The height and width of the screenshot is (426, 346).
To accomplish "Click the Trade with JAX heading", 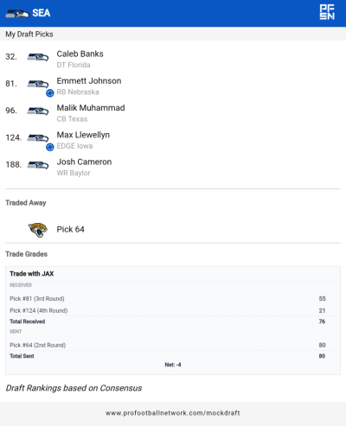I will (32, 274).
